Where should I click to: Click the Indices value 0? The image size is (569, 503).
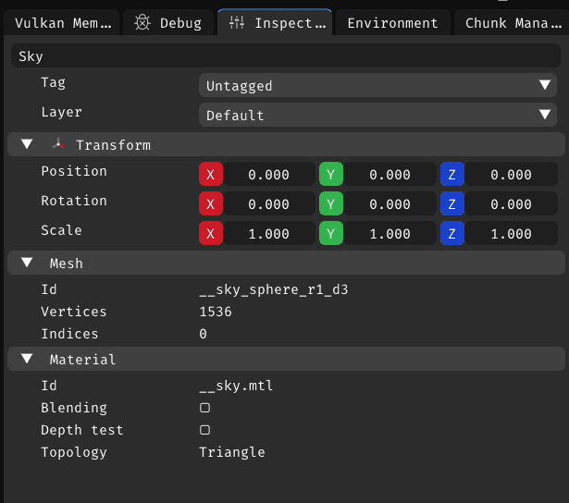pos(204,334)
